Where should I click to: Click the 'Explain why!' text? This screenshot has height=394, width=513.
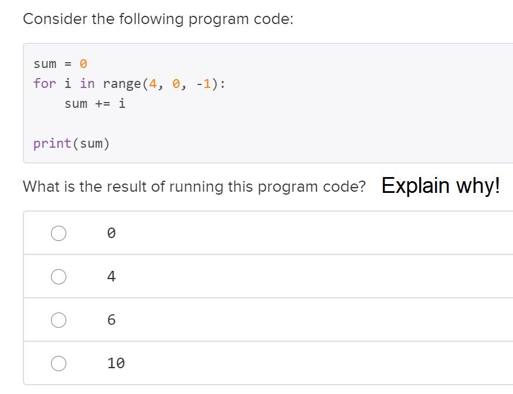tap(441, 186)
